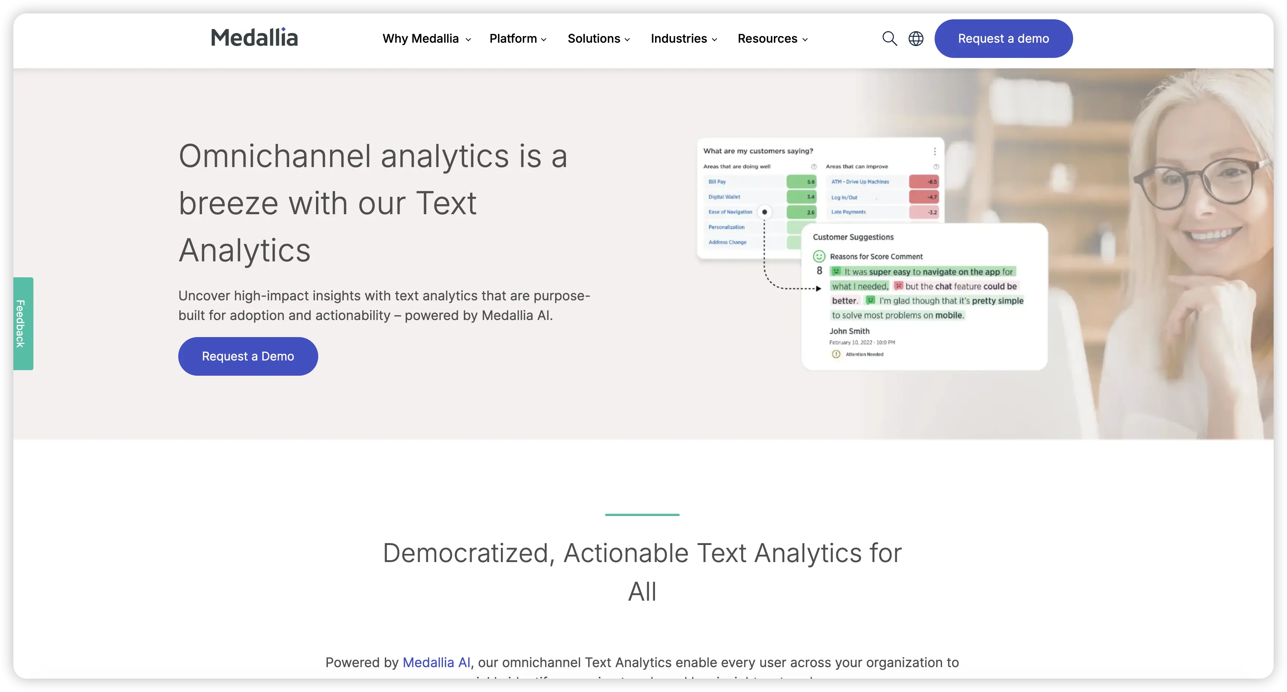This screenshot has height=692, width=1287.
Task: Click the Ease of Navigation marker dot
Action: click(765, 212)
